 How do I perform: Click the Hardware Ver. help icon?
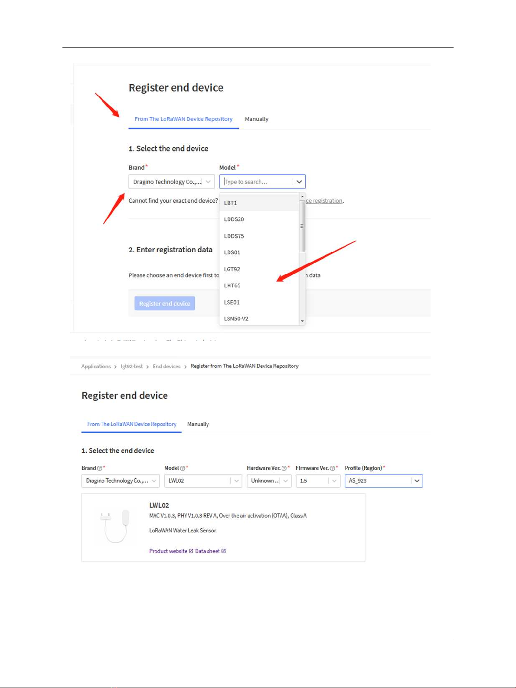[284, 468]
